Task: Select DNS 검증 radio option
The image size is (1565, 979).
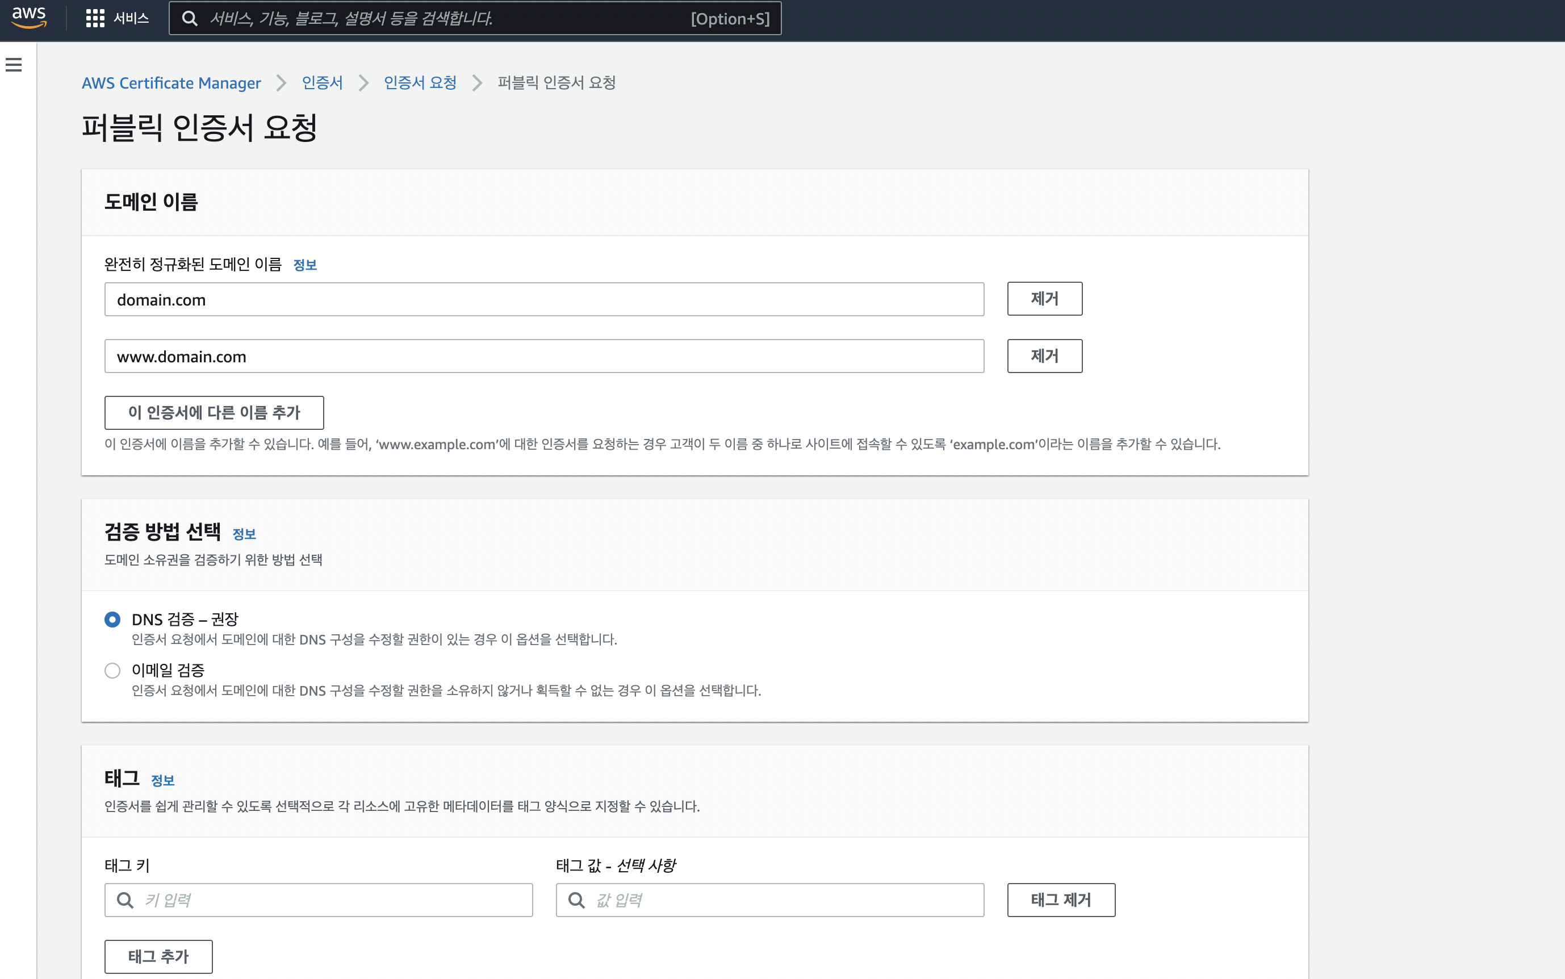Action: pyautogui.click(x=112, y=620)
